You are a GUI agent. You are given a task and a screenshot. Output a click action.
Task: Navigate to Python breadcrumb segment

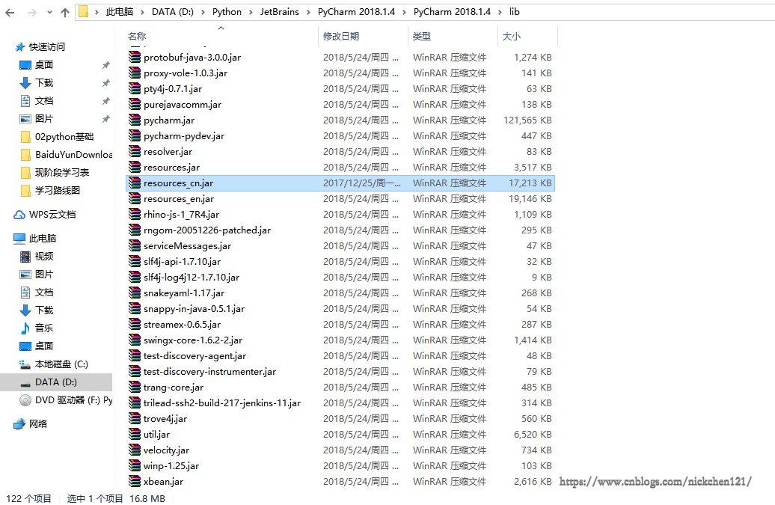[x=227, y=12]
